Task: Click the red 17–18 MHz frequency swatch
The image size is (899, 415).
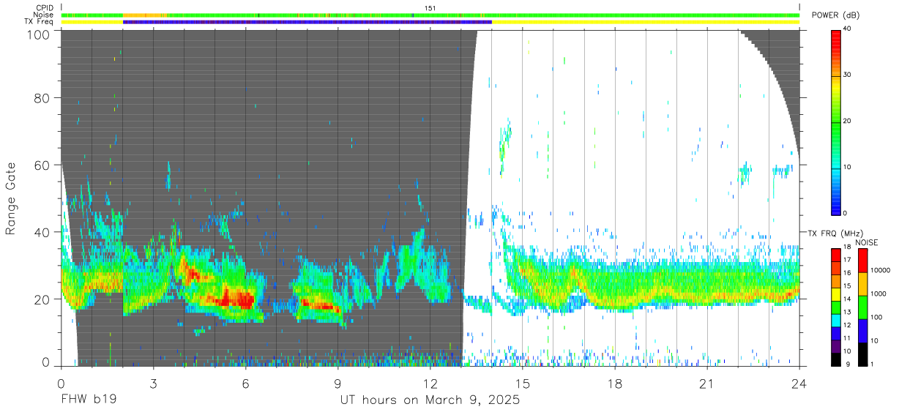Action: pos(837,255)
